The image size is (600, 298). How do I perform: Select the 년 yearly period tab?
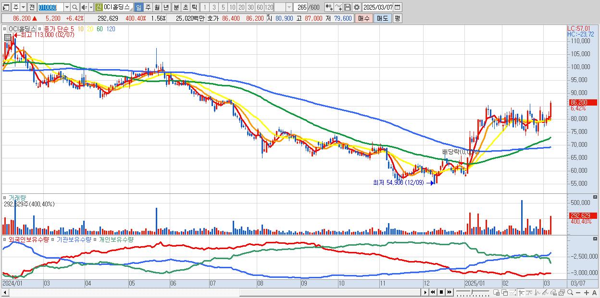(x=166, y=8)
